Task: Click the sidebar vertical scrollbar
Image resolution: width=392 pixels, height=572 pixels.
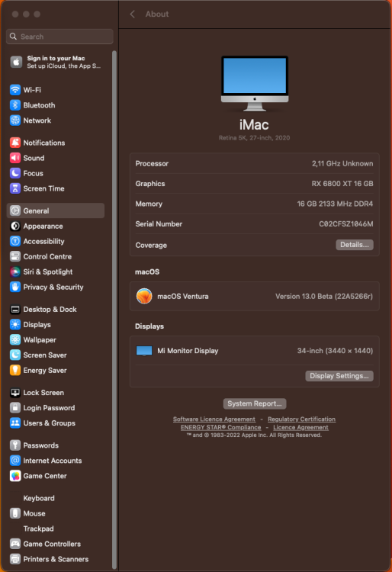Action: pos(114,310)
